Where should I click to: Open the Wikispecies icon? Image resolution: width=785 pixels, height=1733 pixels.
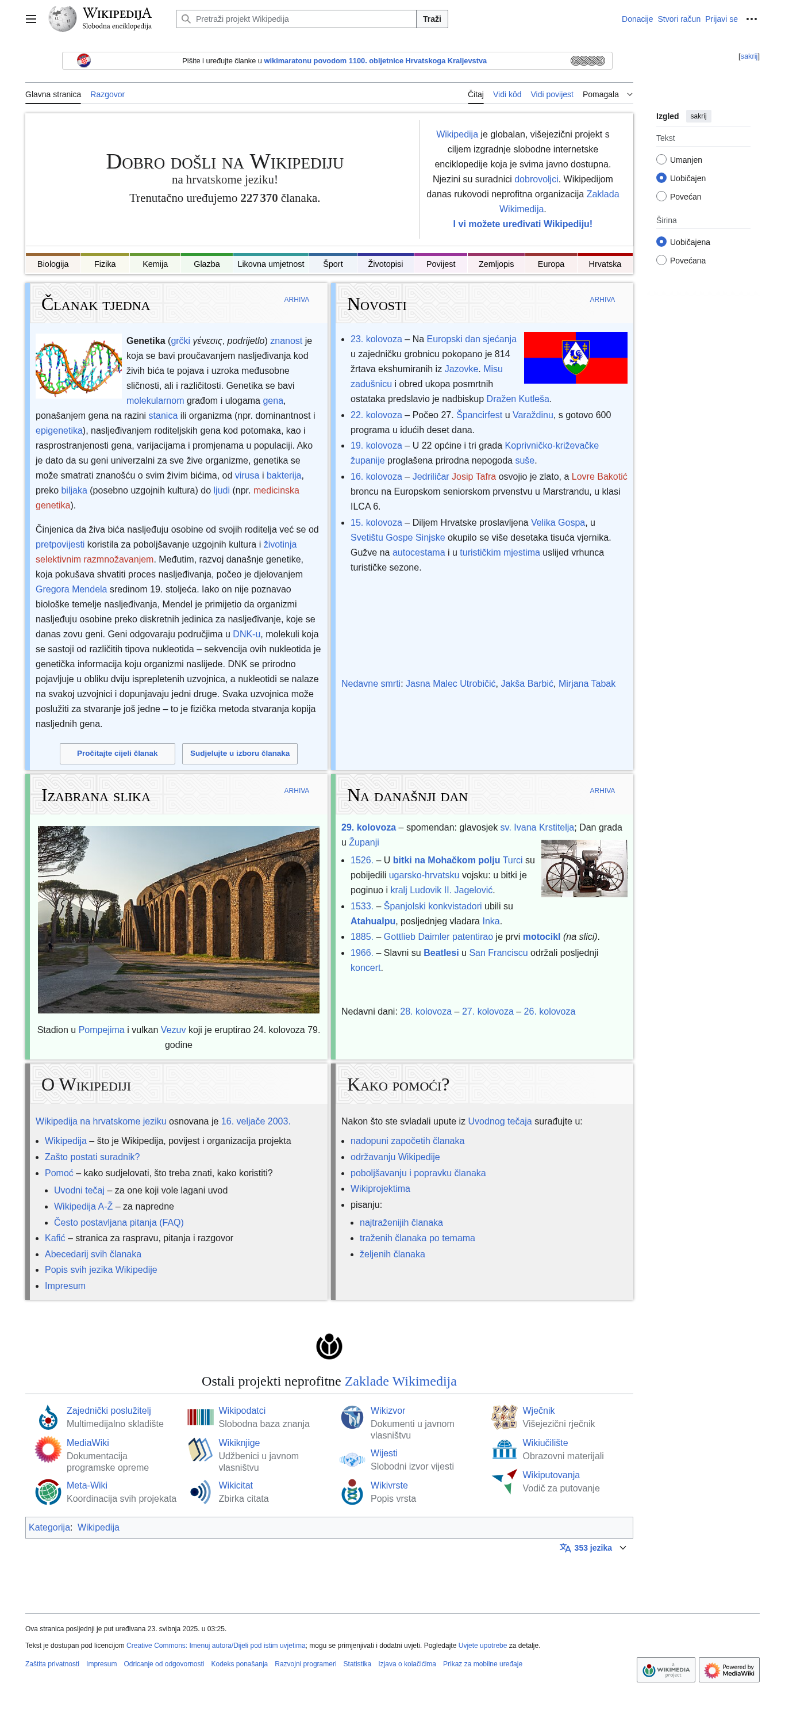[x=352, y=1491]
